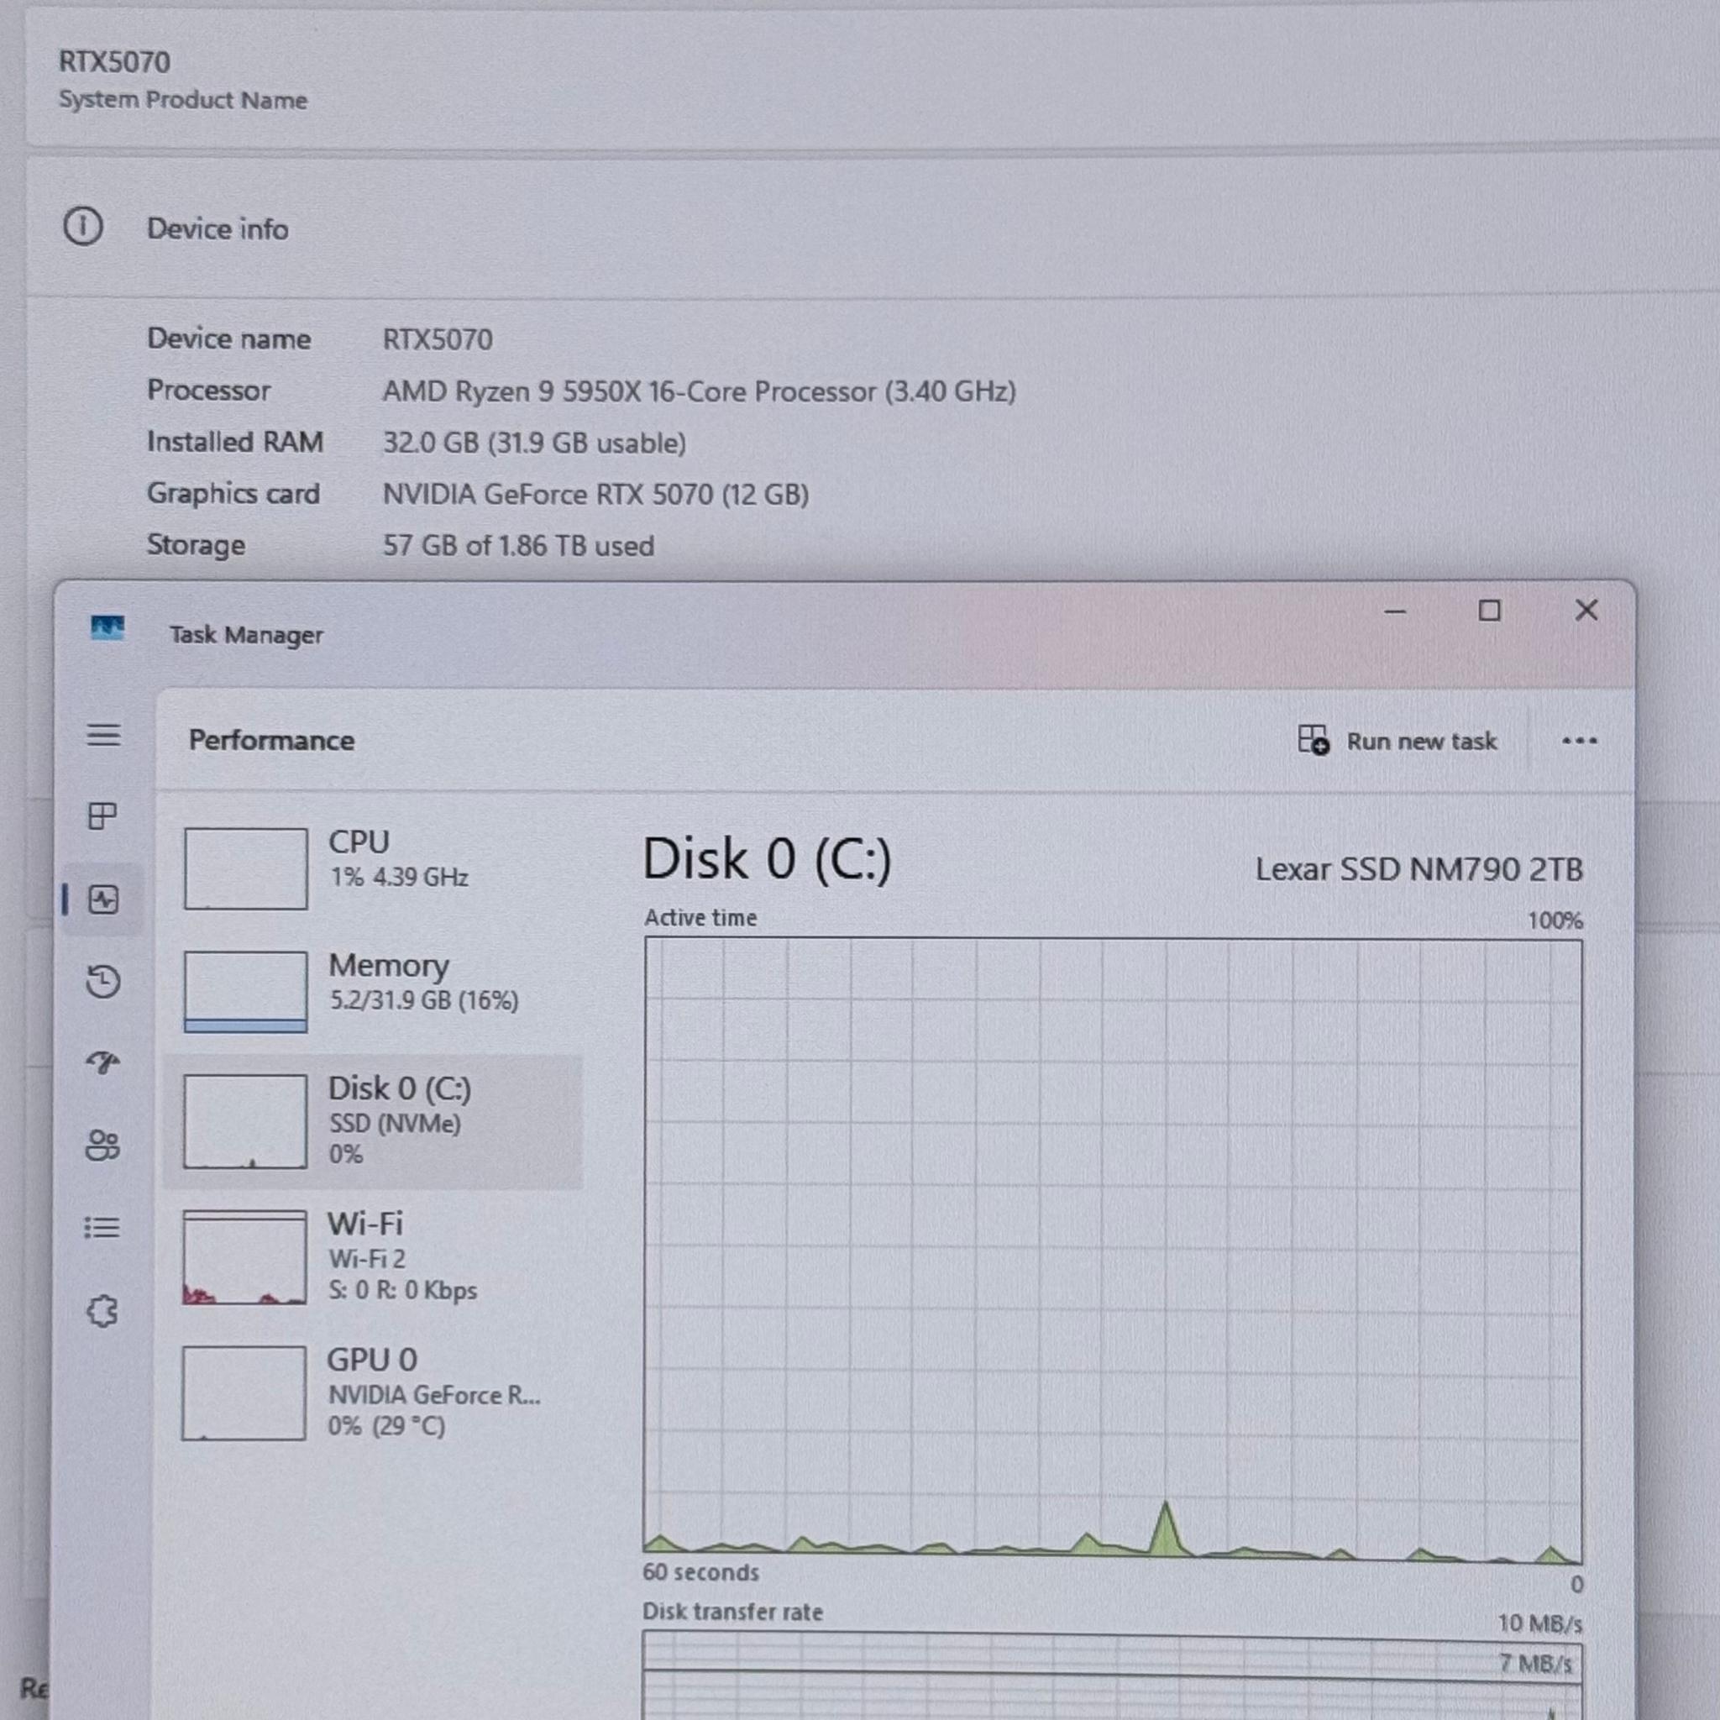Click storage value 57 GB of 1.86 TB used
This screenshot has width=1720, height=1720.
point(518,546)
